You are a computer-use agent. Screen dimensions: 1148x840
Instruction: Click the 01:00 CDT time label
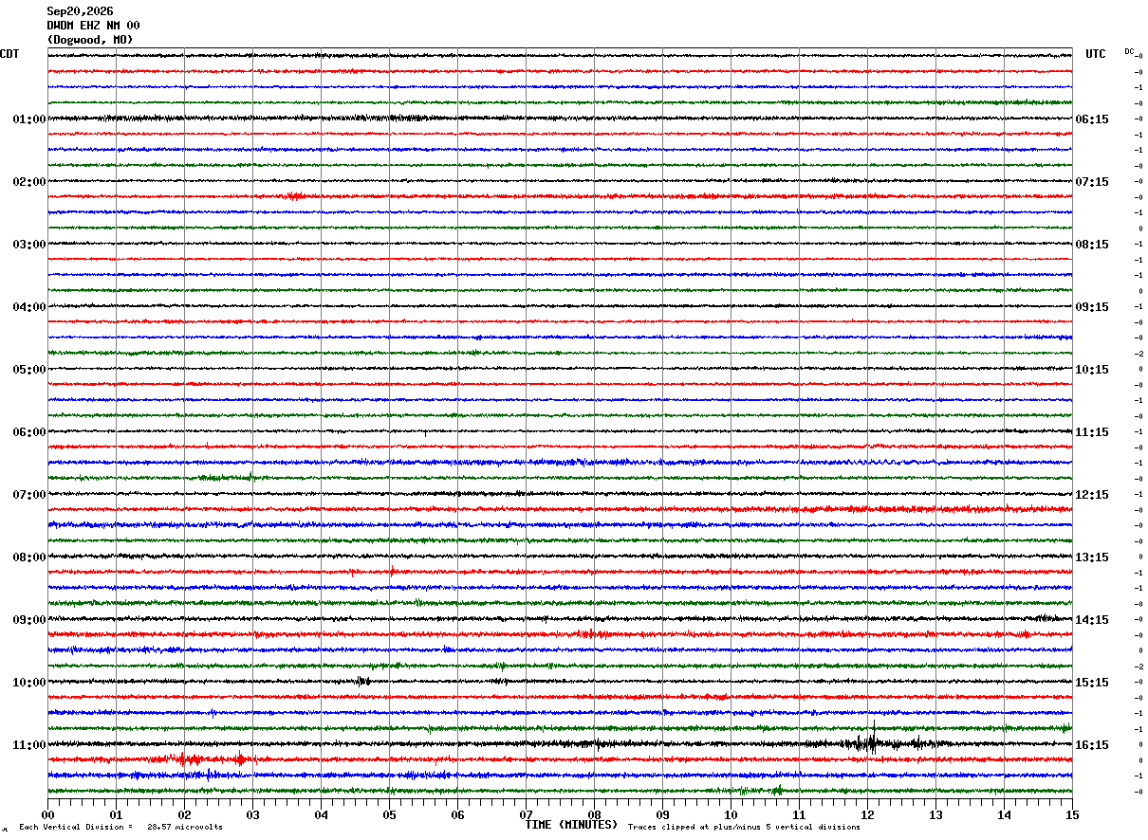coord(29,119)
